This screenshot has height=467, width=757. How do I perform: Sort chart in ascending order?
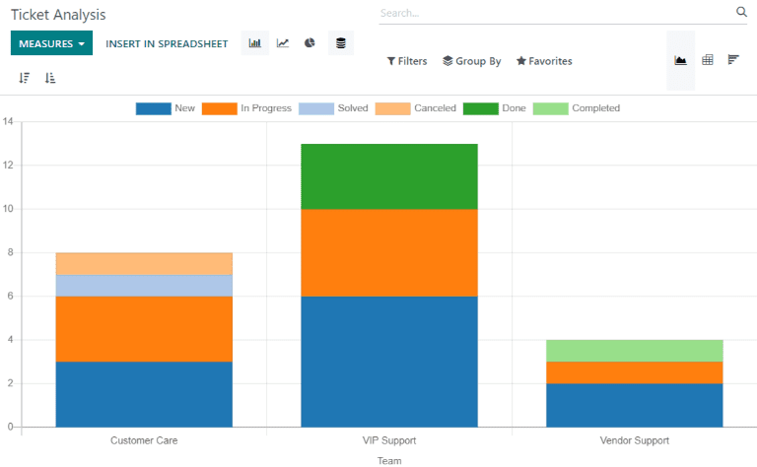click(x=50, y=78)
